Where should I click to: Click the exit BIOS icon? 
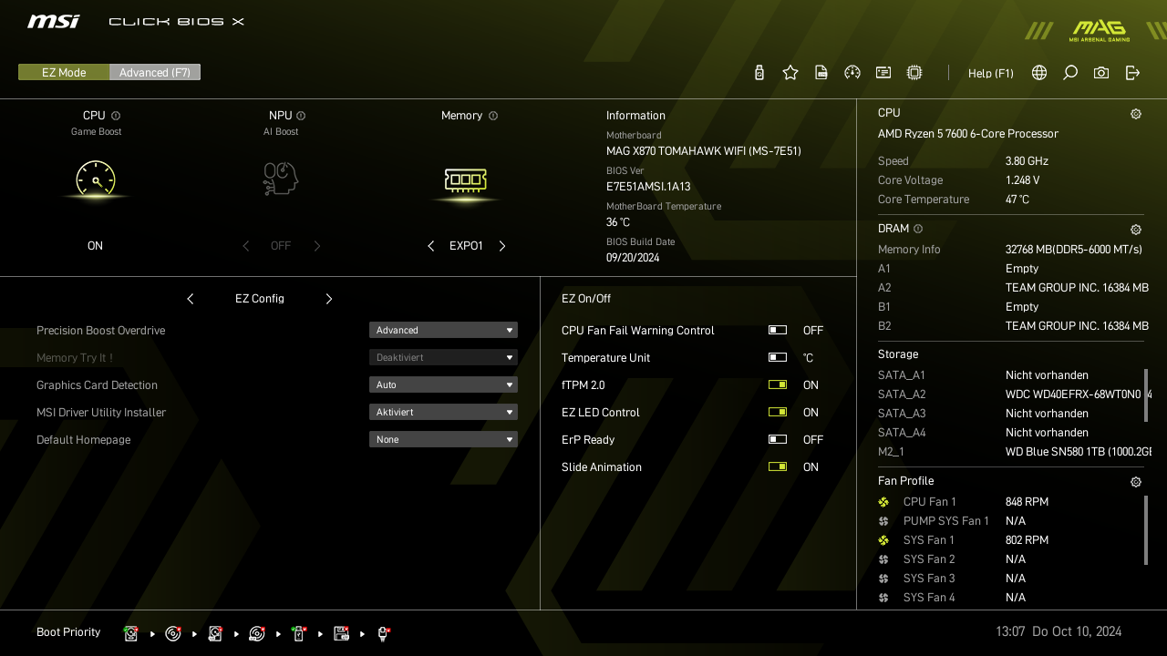[1132, 73]
